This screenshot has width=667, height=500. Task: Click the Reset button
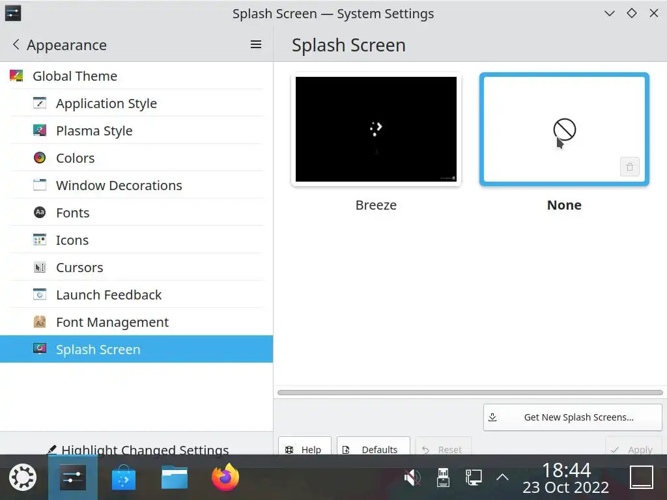443,447
